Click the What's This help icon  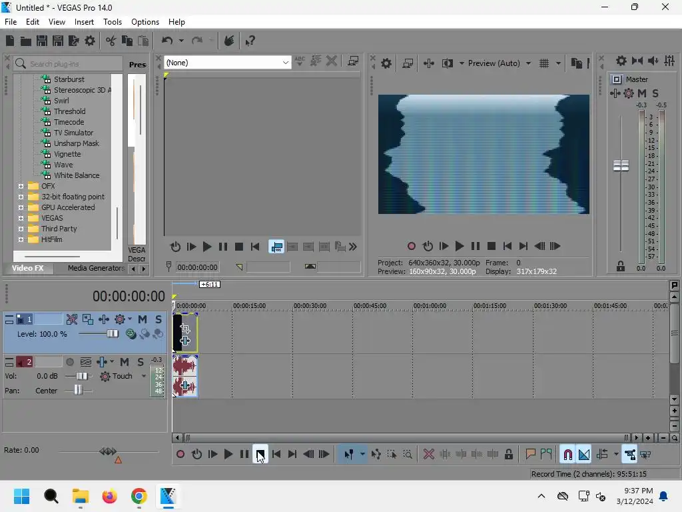pos(250,41)
